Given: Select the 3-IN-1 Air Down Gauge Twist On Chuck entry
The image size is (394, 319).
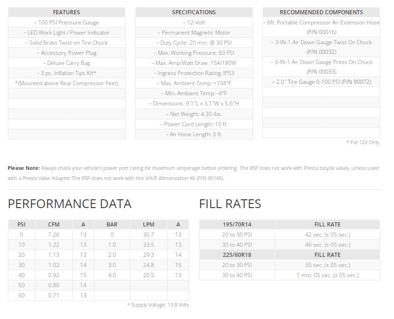Looking at the screenshot, I should point(321,47).
